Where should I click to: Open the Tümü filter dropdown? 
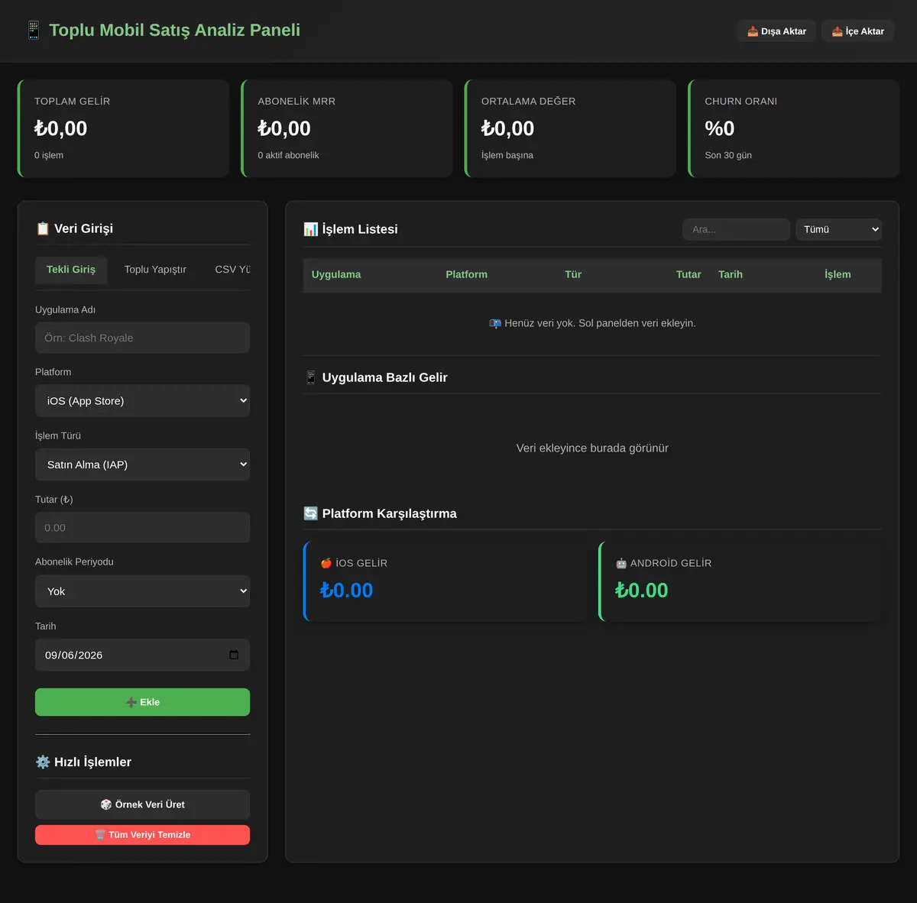[x=839, y=229]
